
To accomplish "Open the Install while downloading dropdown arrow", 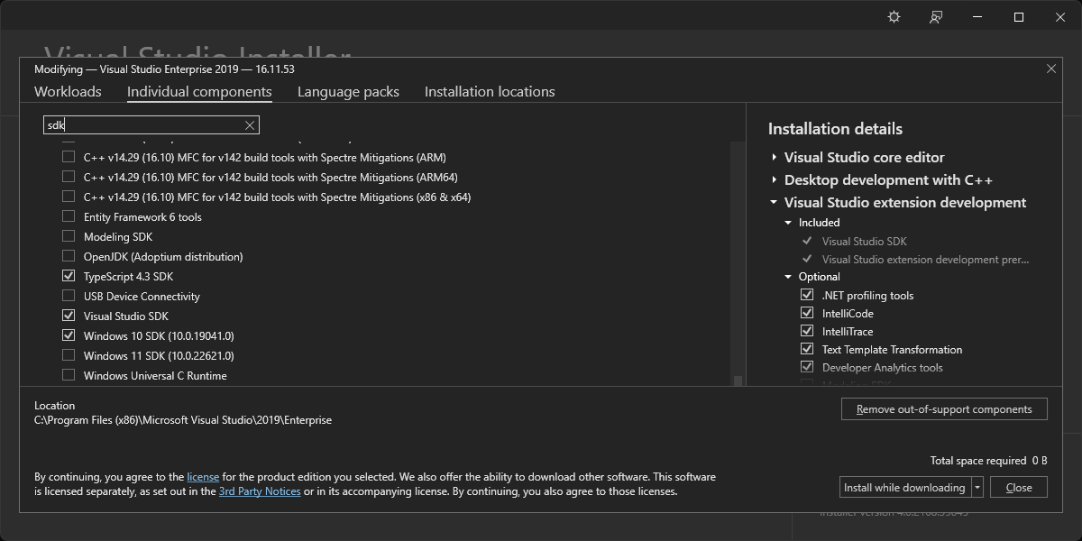I will (x=977, y=488).
